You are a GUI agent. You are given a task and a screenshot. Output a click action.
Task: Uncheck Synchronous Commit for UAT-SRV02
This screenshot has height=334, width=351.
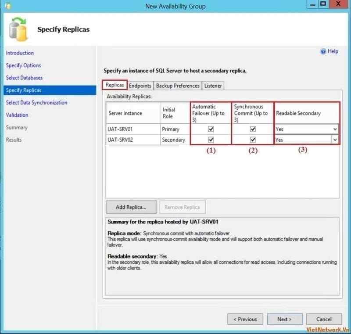253,140
